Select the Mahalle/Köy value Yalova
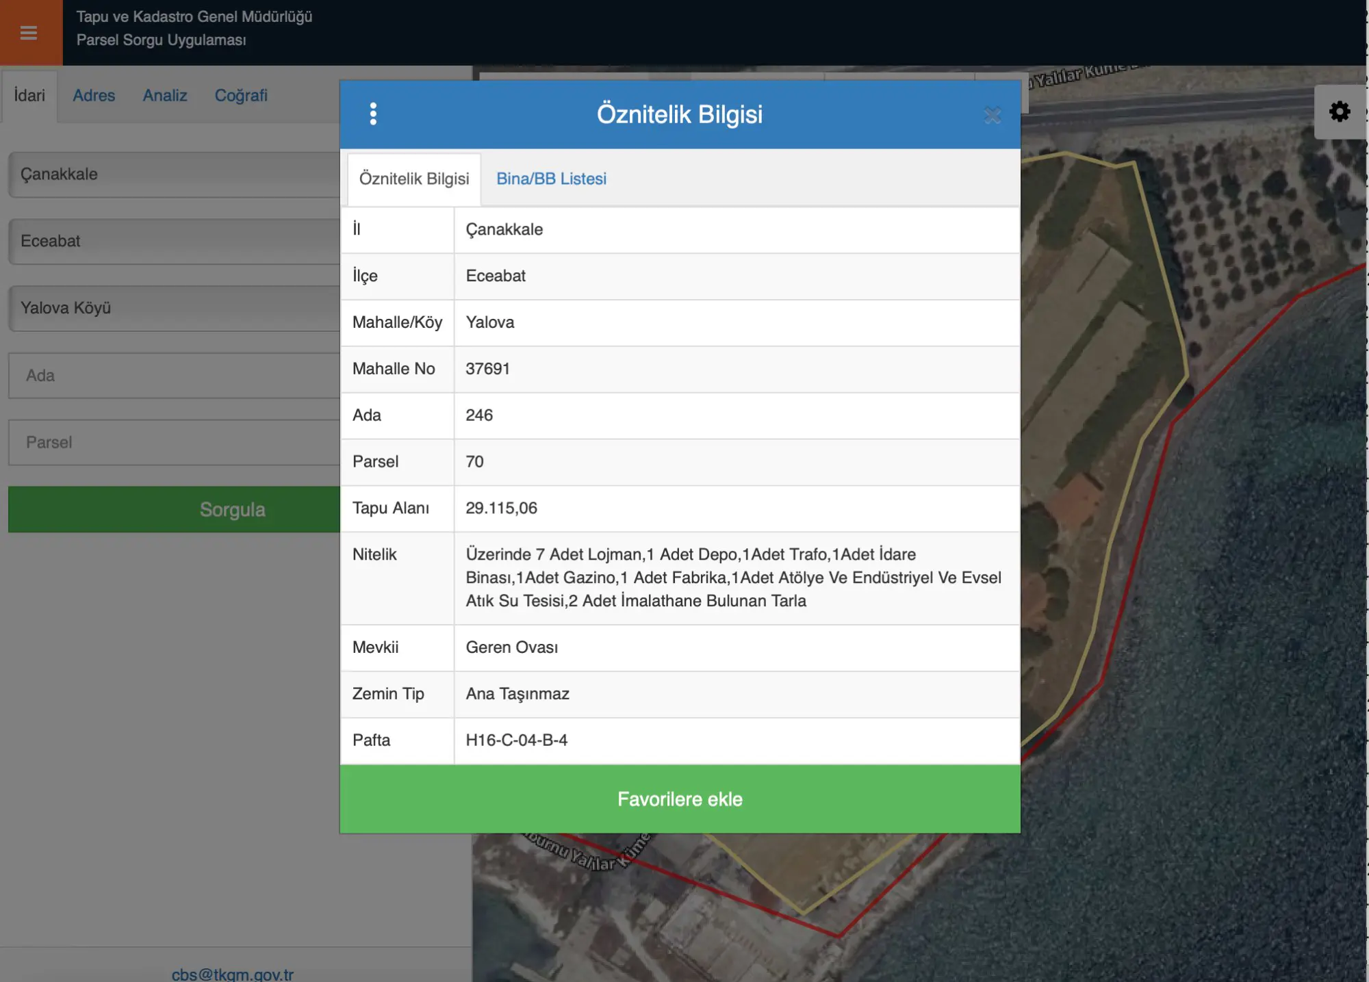The image size is (1369, 982). pos(489,322)
